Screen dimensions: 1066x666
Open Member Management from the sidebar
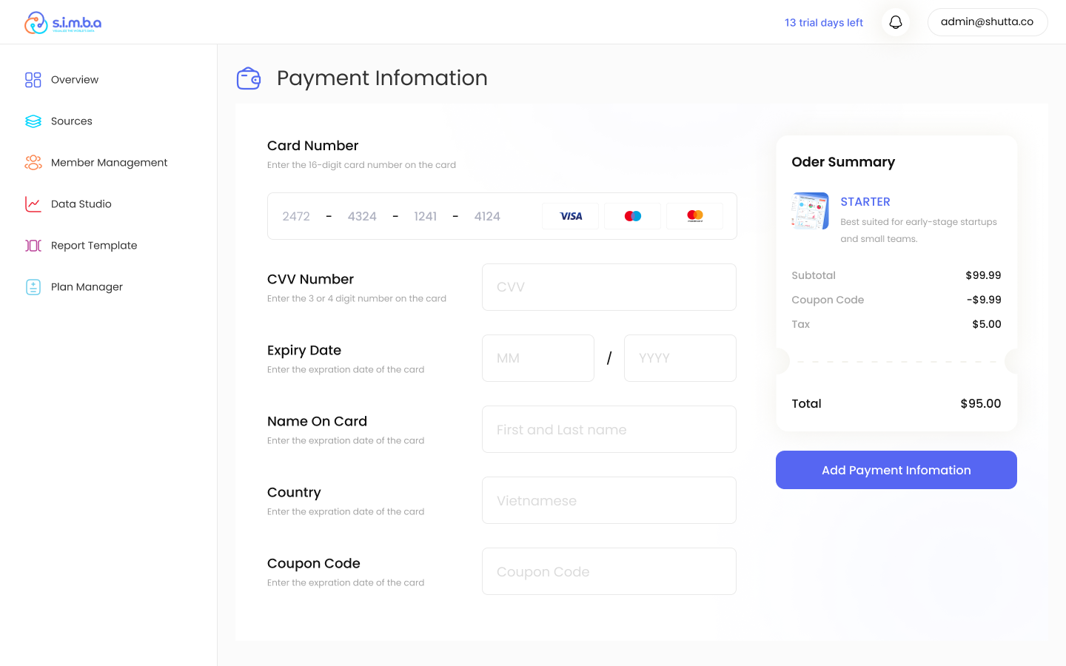[x=108, y=163]
